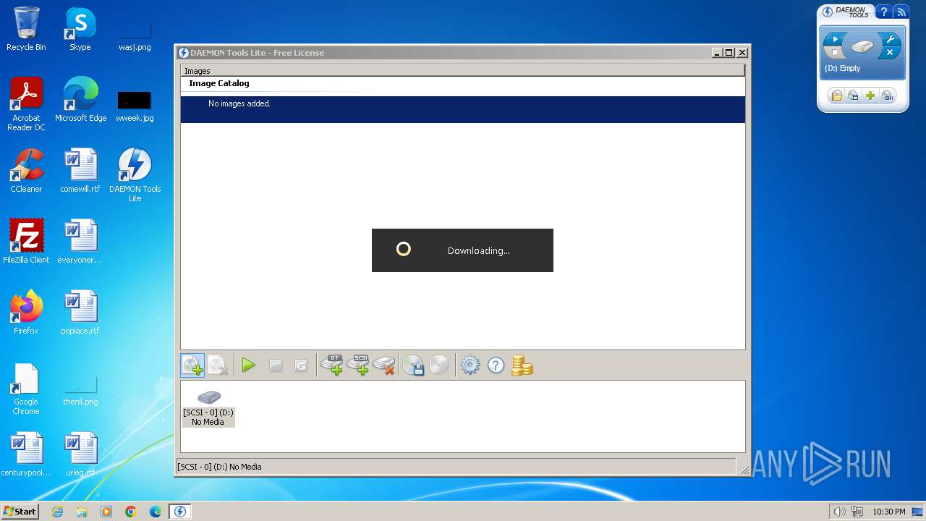Screen dimensions: 926x521
Task: Select the Image Catalog entry
Action: pyautogui.click(x=218, y=83)
